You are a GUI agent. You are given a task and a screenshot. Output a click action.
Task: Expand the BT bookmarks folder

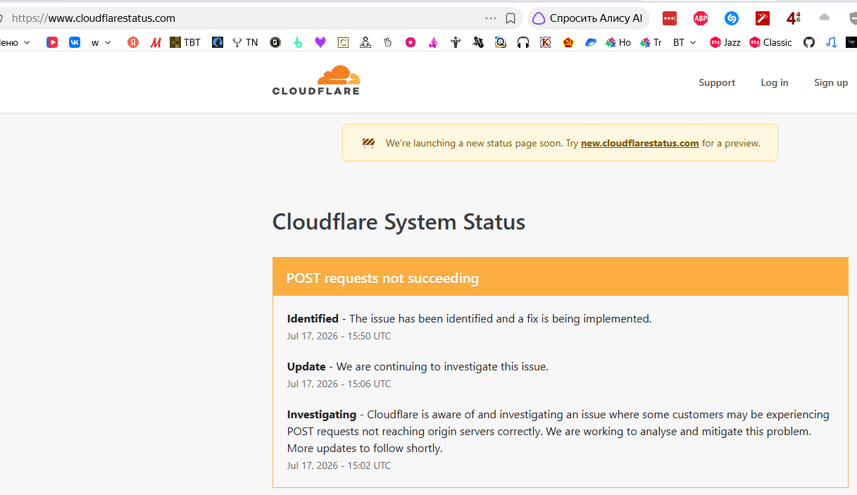(684, 42)
